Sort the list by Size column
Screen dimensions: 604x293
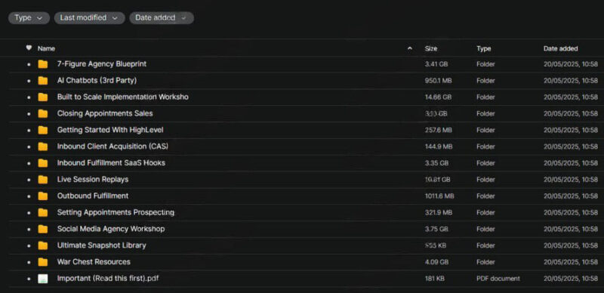click(x=431, y=48)
